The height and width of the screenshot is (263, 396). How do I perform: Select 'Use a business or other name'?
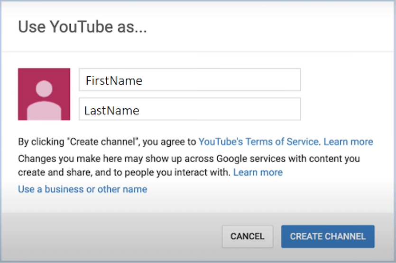pyautogui.click(x=83, y=189)
